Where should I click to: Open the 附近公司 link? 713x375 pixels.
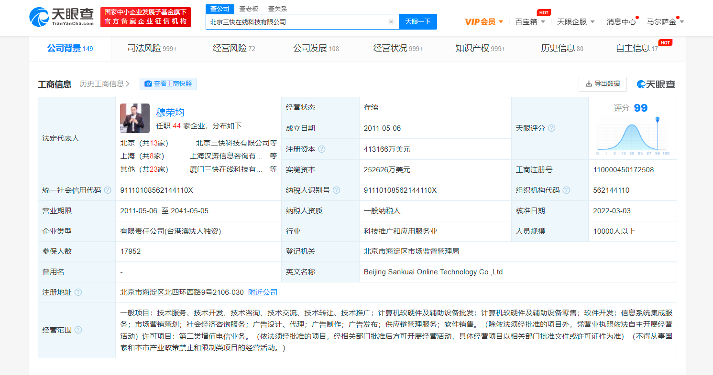tap(263, 292)
